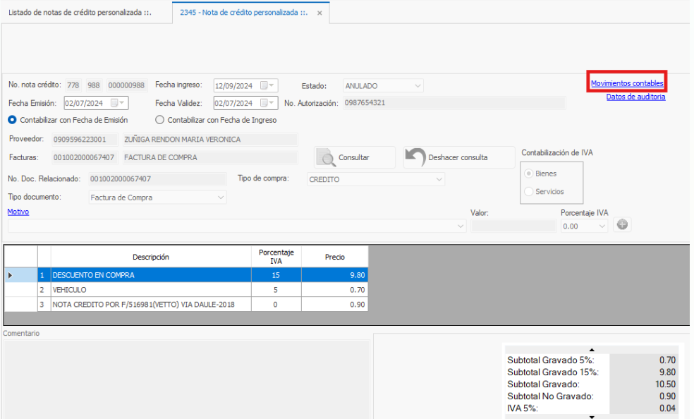The width and height of the screenshot is (694, 419).
Task: Open calendar icon in Fecha ingreso field
Action: tap(267, 85)
